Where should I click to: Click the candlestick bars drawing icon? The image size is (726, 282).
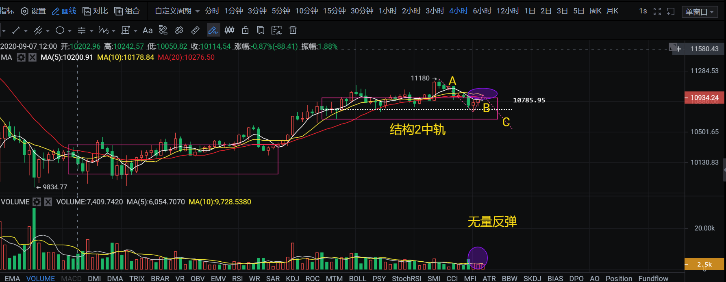(x=229, y=30)
